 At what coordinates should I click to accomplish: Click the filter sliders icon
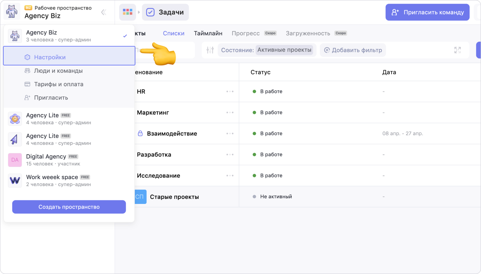click(210, 50)
